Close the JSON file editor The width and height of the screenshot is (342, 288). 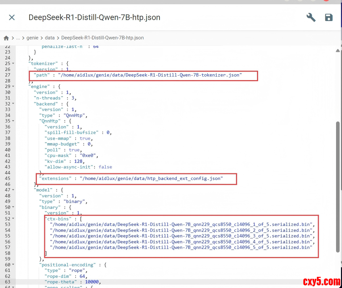(x=12, y=17)
